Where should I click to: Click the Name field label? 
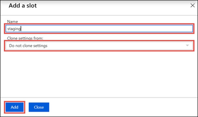click(x=12, y=21)
